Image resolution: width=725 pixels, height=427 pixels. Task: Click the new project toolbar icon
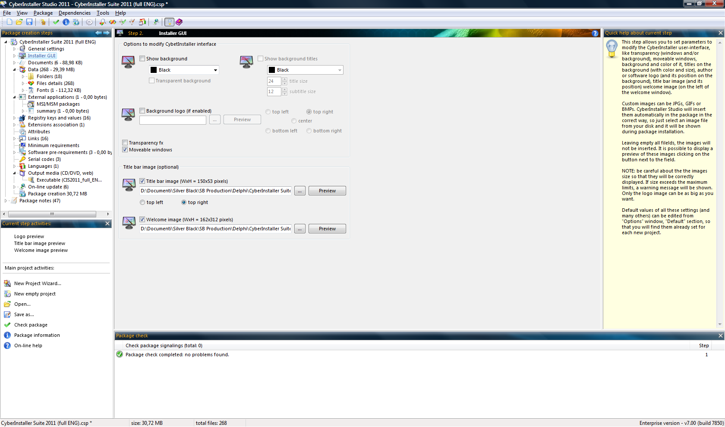pos(9,22)
